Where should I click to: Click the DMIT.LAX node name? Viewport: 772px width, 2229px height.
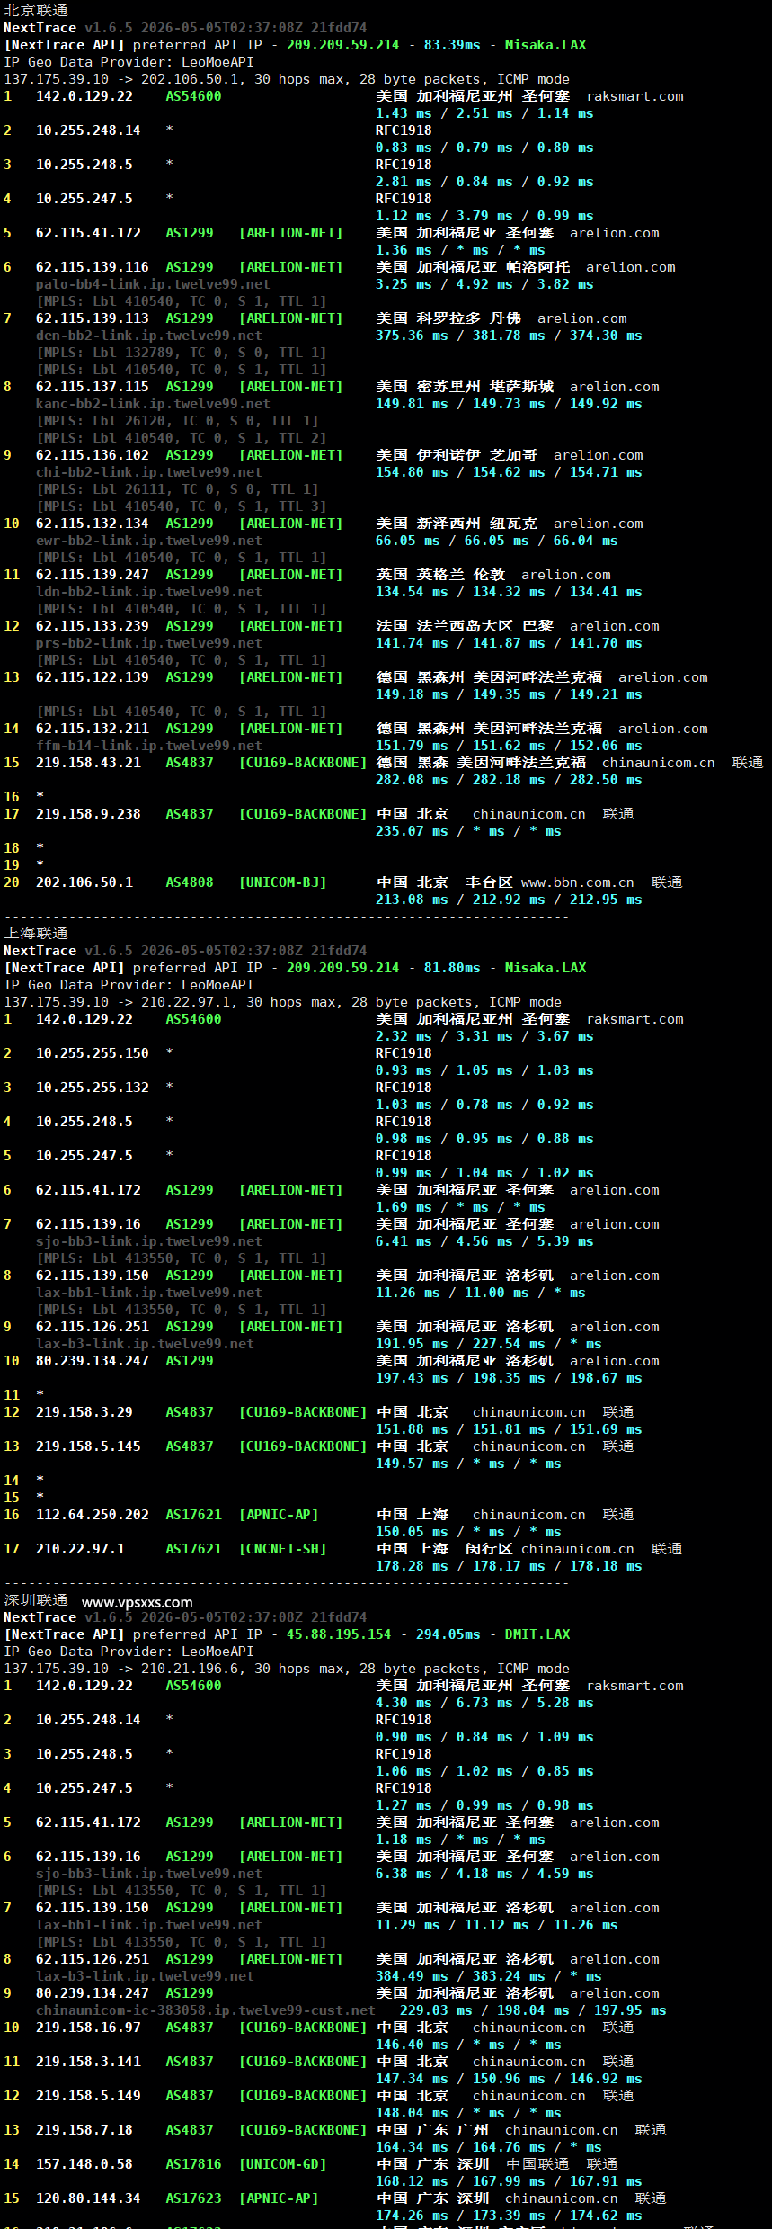[537, 1634]
